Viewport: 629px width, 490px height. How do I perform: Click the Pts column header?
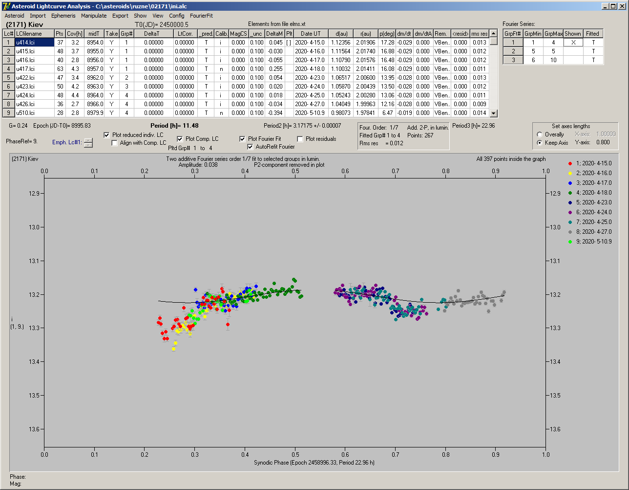pos(60,34)
